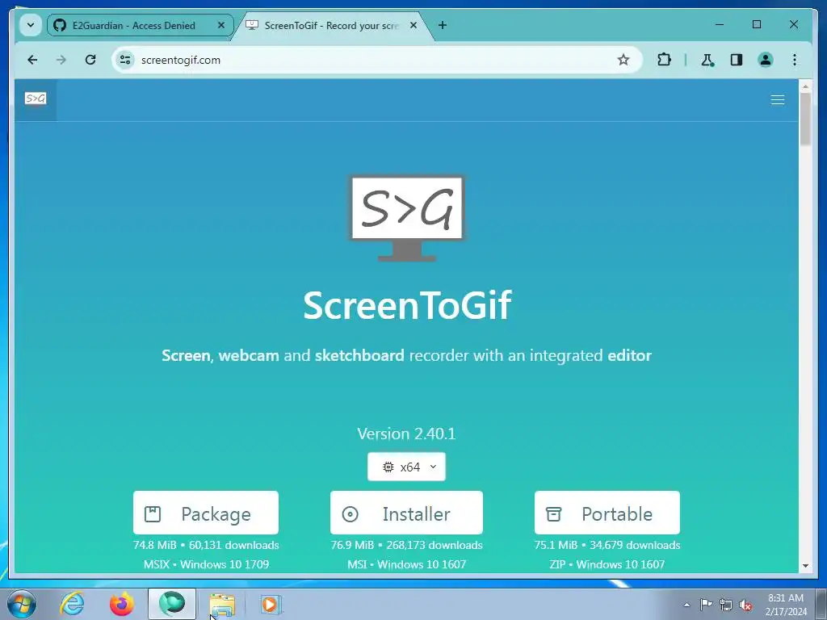Click the active browser taskbar button
The height and width of the screenshot is (620, 827).
(x=172, y=604)
